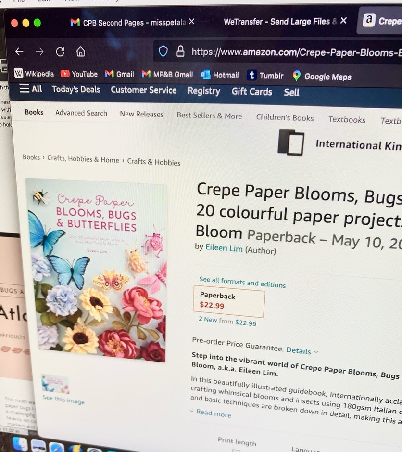Screen dimensions: 402x452
Task: Open Textbooks in Books nav
Action: pos(347,119)
